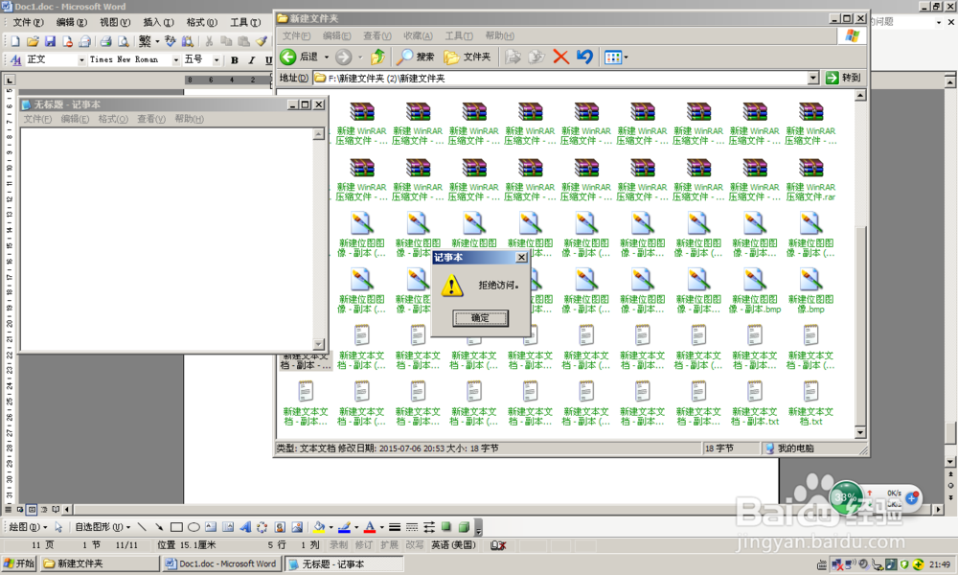Click the Word spelling and grammar check icon

coord(171,41)
